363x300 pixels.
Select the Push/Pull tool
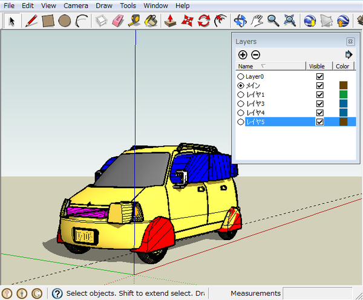coord(171,21)
